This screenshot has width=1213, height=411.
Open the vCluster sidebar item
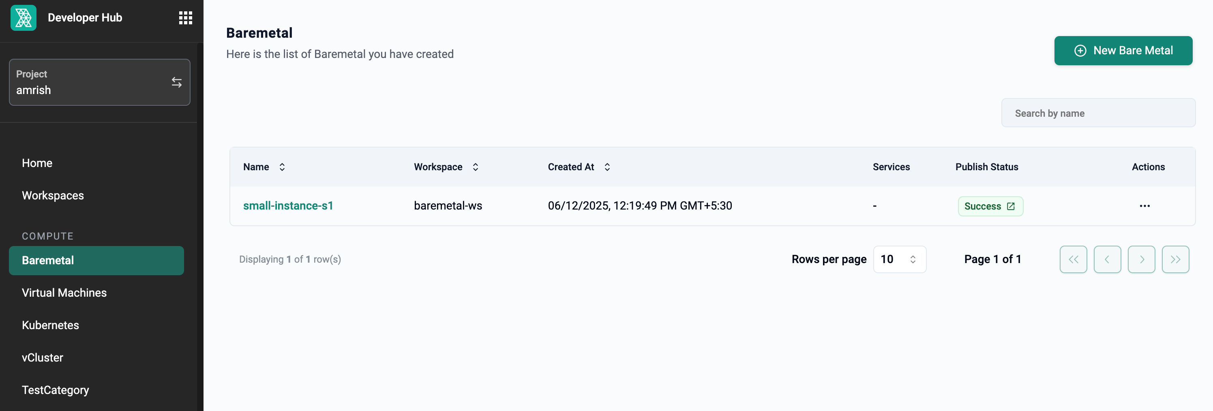(x=43, y=358)
